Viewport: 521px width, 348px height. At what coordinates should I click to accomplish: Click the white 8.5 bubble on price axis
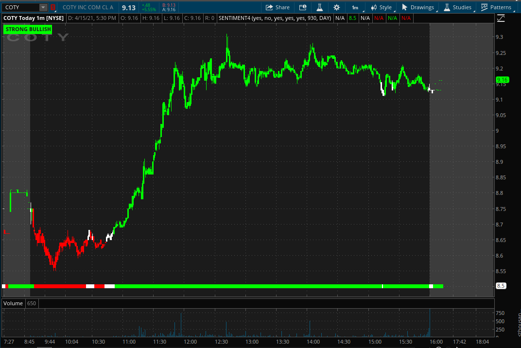501,286
